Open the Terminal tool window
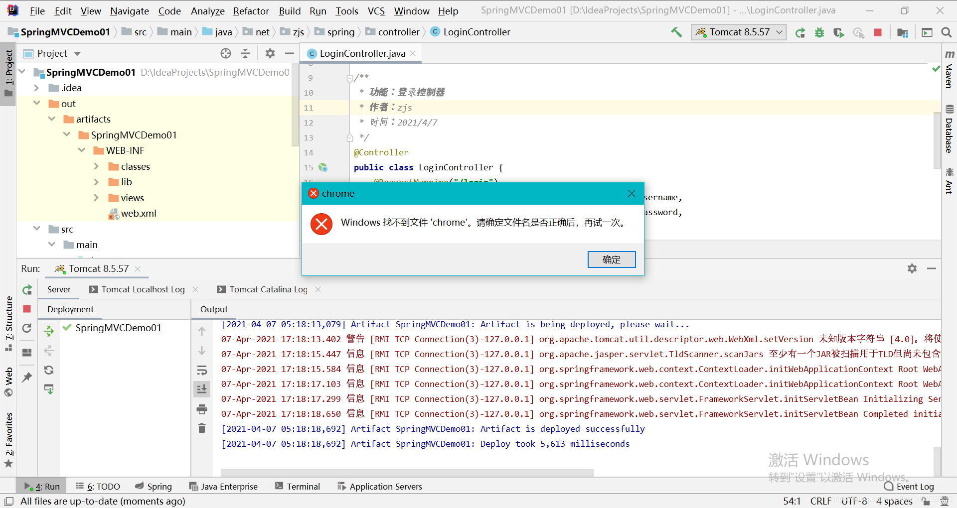 pos(298,487)
